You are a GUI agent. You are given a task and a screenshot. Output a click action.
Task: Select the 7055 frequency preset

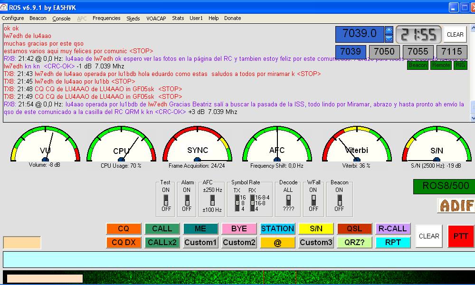click(418, 51)
